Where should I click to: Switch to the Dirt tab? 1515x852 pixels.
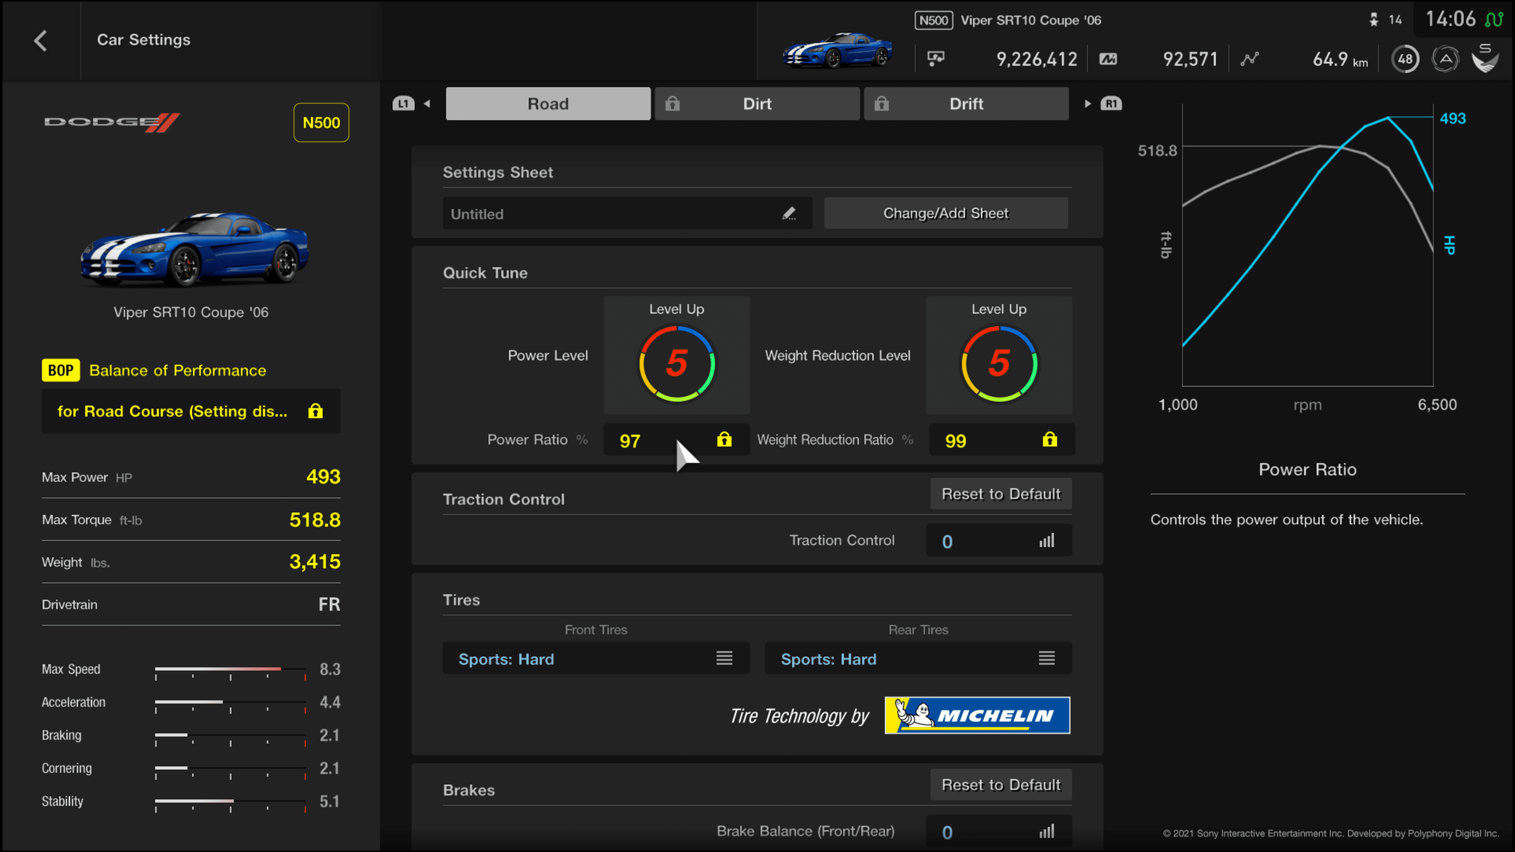coord(756,103)
